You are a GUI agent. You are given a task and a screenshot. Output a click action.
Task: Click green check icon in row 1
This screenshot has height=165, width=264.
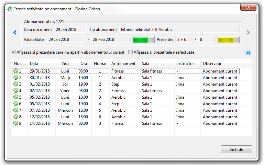tap(15, 71)
